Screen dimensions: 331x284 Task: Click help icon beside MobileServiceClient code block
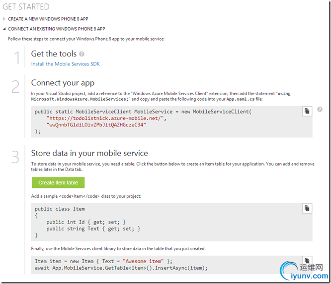point(320,109)
